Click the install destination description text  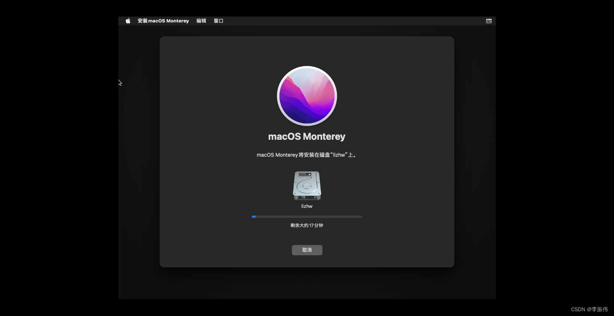[x=307, y=155]
